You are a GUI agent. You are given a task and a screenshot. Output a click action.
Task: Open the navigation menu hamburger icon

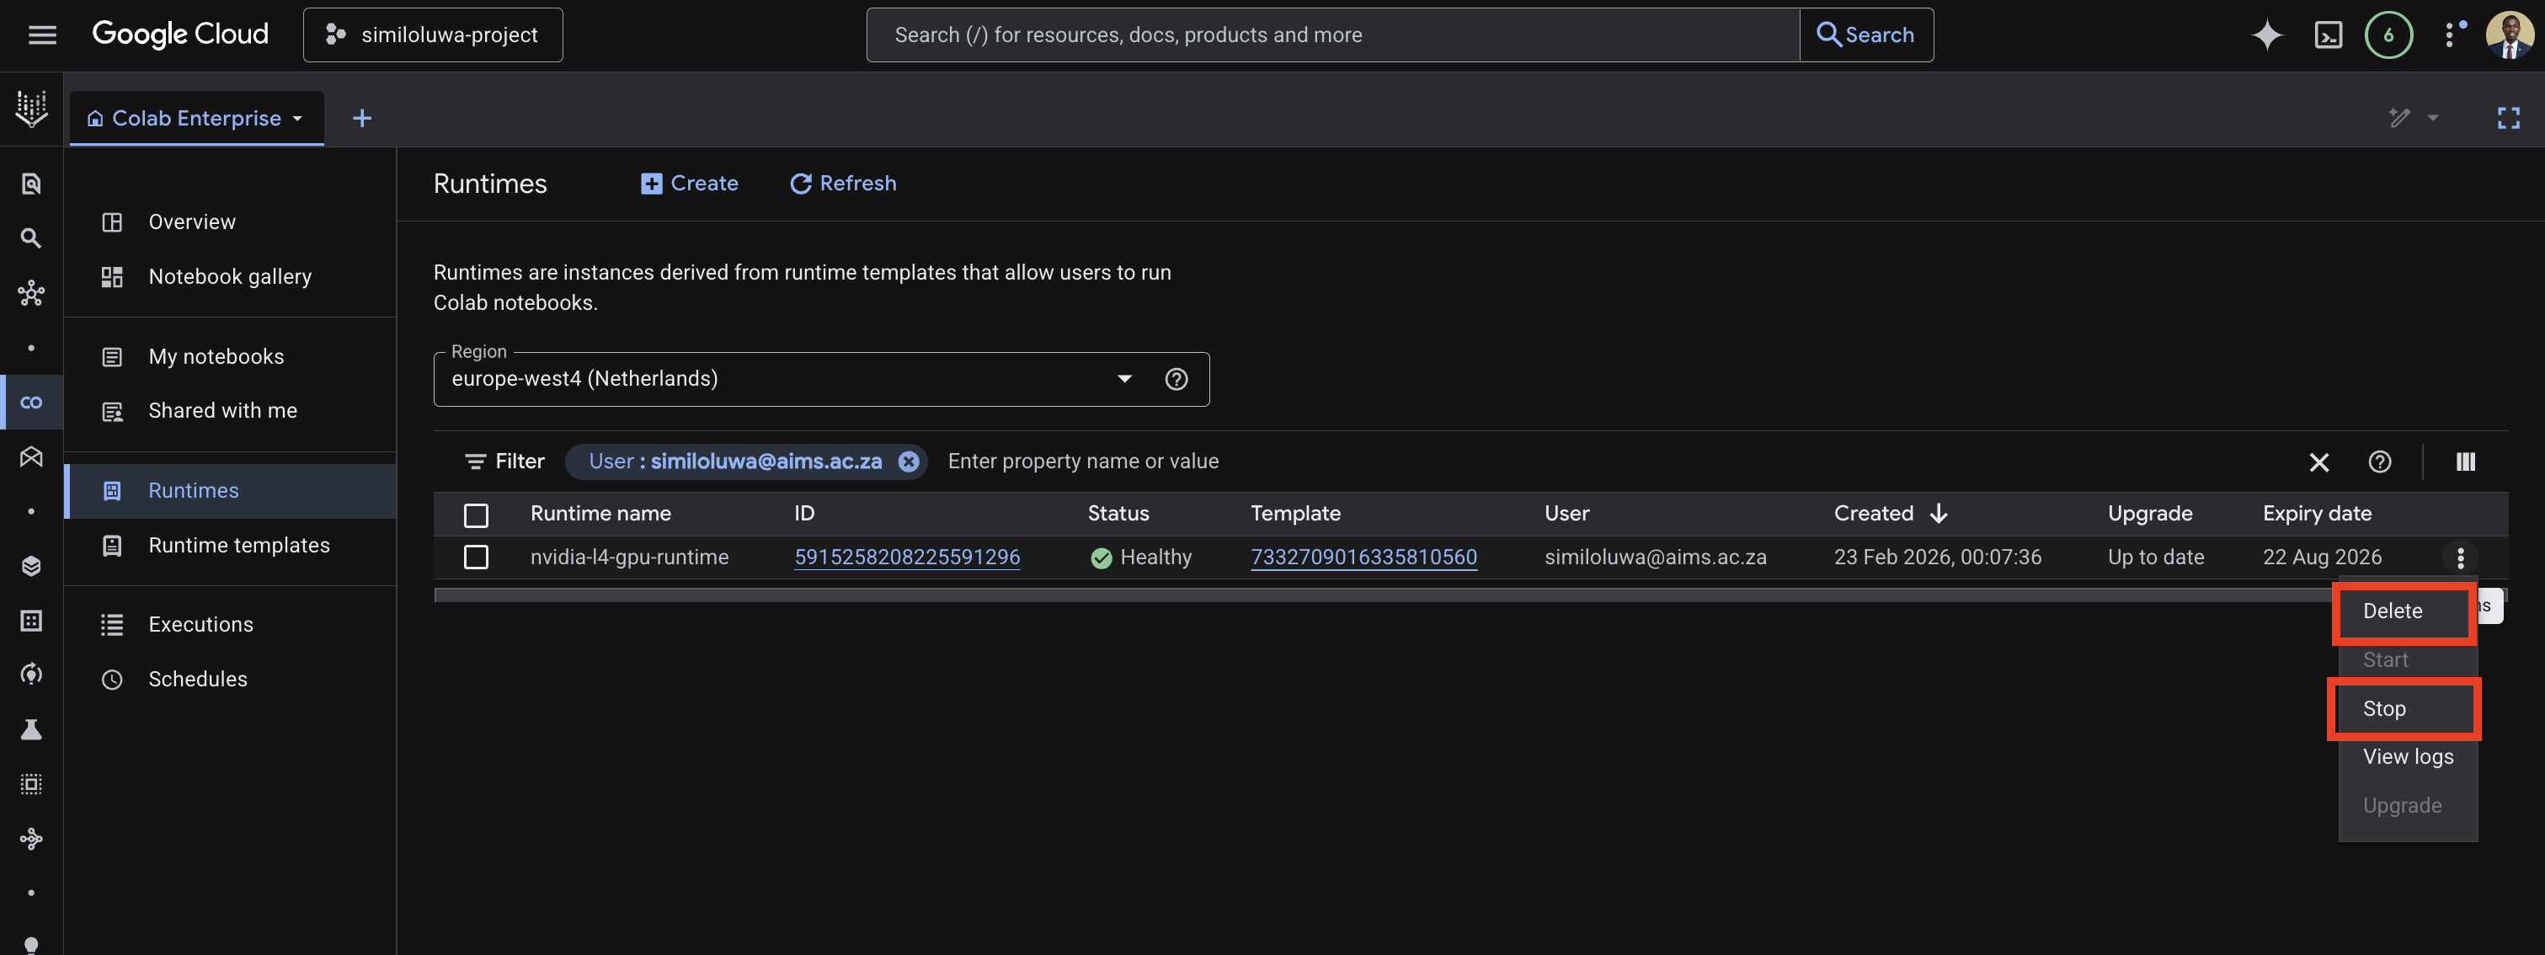[40, 34]
